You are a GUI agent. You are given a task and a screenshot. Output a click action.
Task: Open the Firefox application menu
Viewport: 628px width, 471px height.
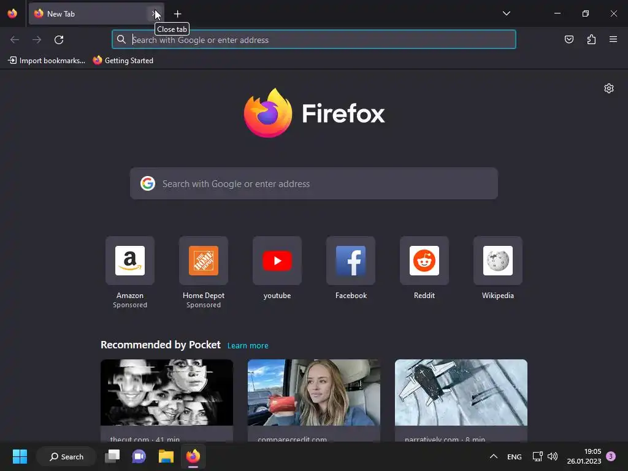613,39
